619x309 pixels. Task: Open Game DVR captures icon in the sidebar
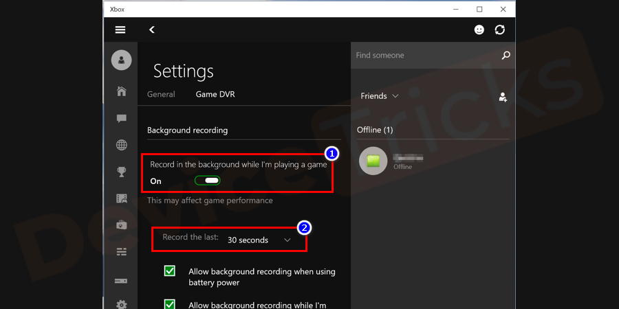pos(122,198)
